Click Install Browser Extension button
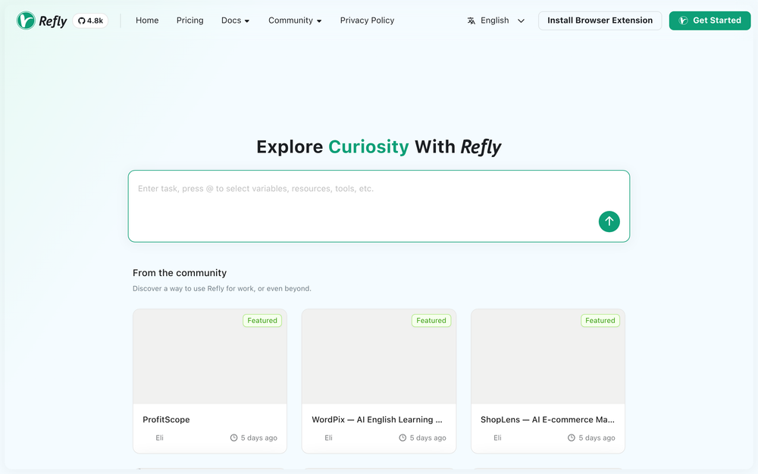Screen dimensions: 758x474 pos(600,20)
